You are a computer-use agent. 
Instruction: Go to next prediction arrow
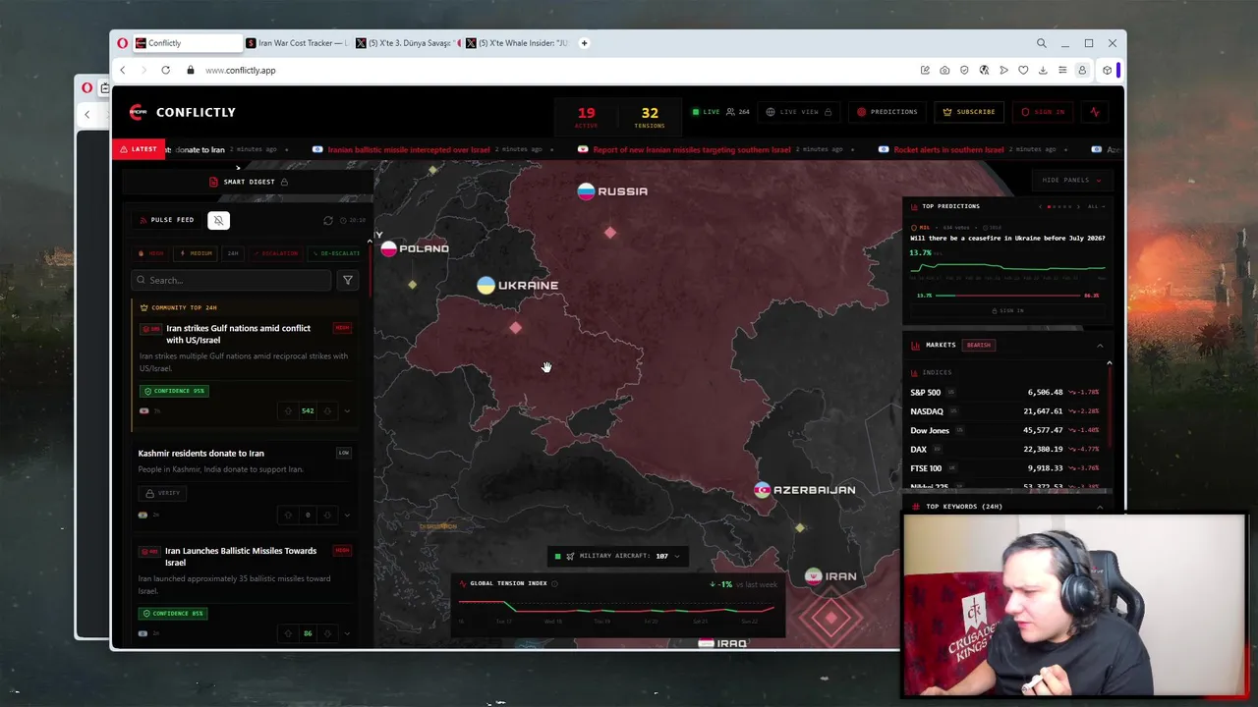click(1079, 207)
